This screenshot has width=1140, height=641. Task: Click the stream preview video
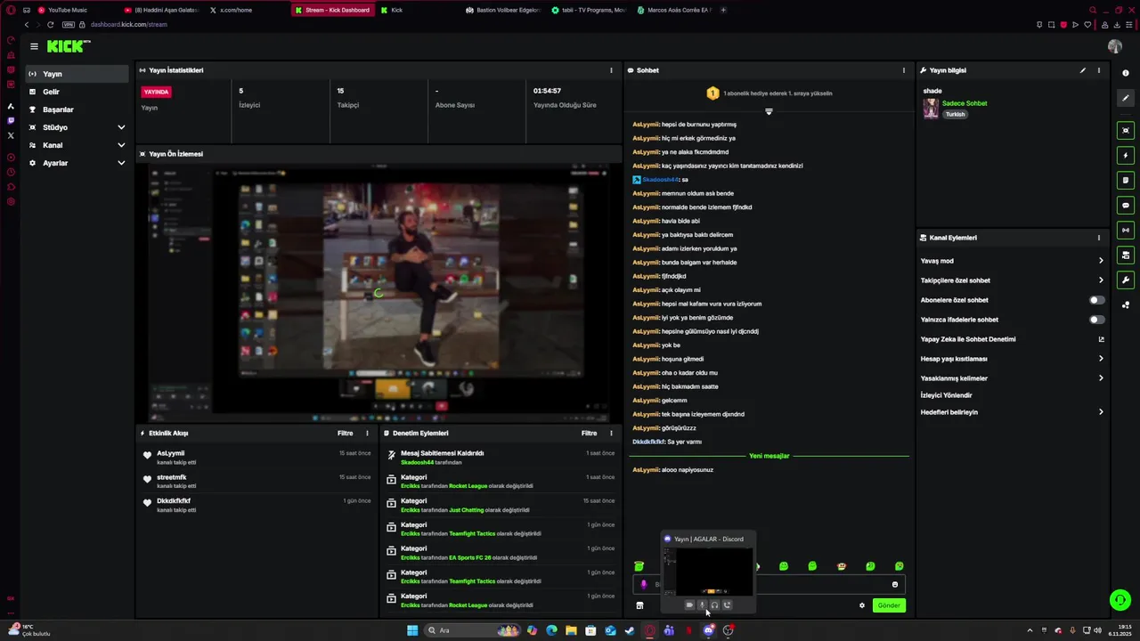point(379,292)
